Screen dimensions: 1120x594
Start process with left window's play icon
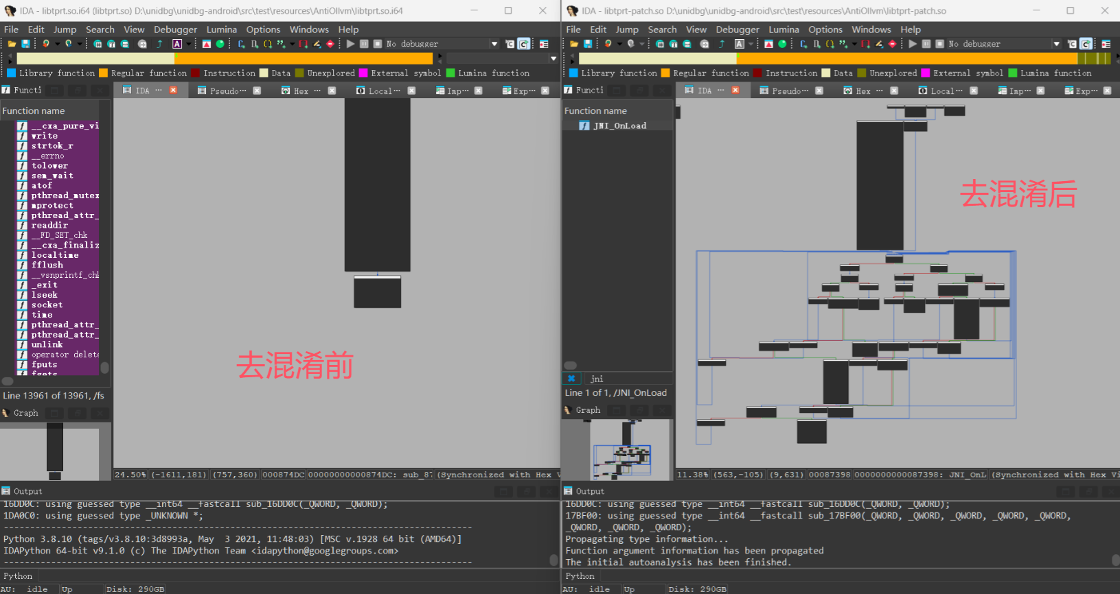pyautogui.click(x=351, y=44)
